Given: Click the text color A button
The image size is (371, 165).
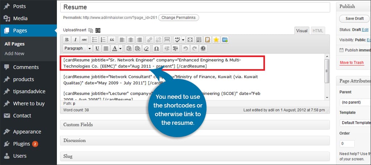Looking at the screenshot, I should (114, 48).
